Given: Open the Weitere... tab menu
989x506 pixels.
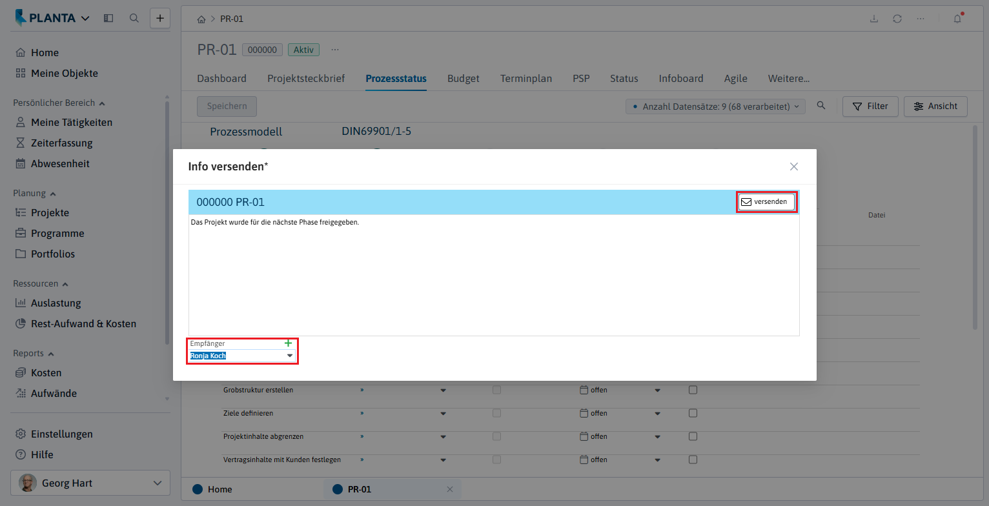Looking at the screenshot, I should click(789, 79).
